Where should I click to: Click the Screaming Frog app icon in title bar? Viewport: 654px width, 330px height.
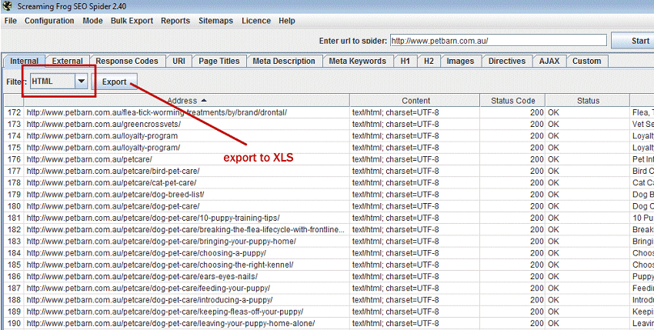7,6
